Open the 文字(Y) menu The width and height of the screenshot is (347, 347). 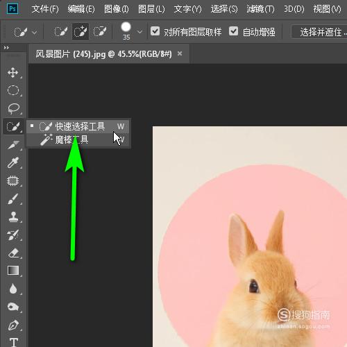(187, 9)
